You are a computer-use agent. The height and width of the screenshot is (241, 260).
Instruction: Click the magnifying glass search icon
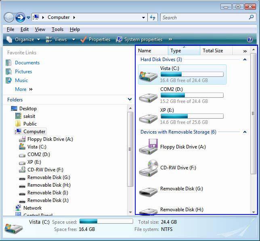point(252,17)
